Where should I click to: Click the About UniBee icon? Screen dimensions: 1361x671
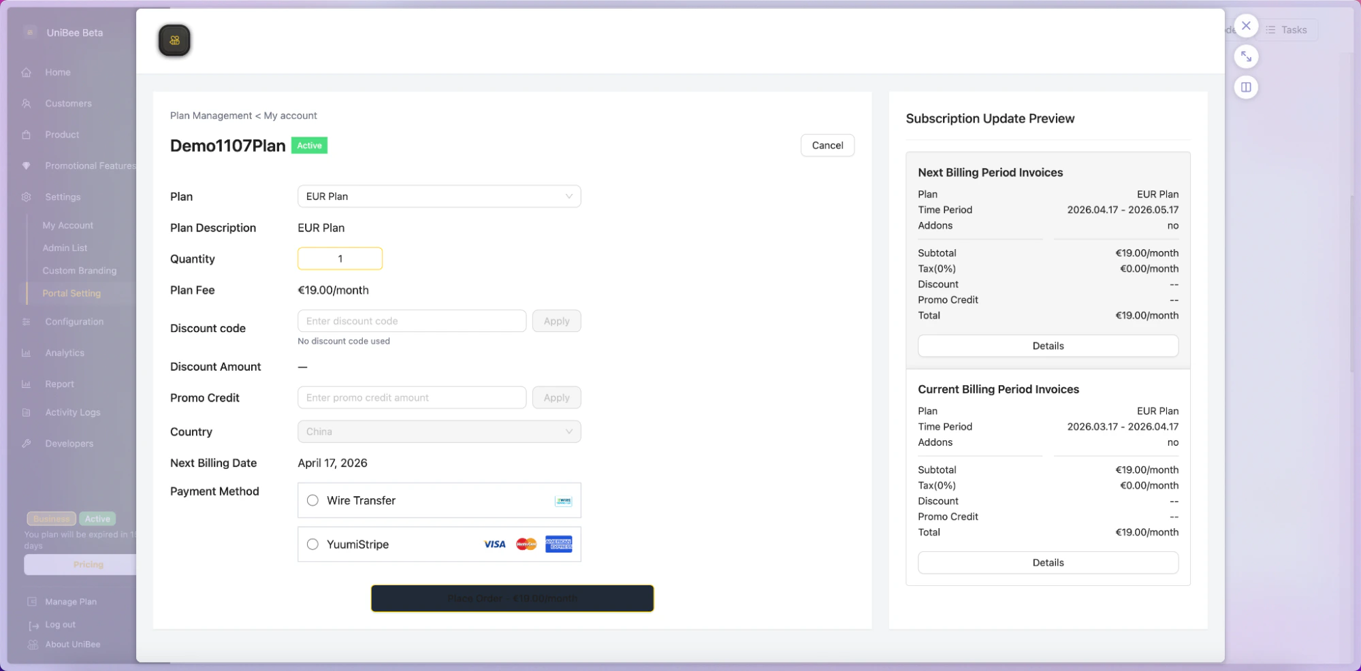click(x=32, y=644)
